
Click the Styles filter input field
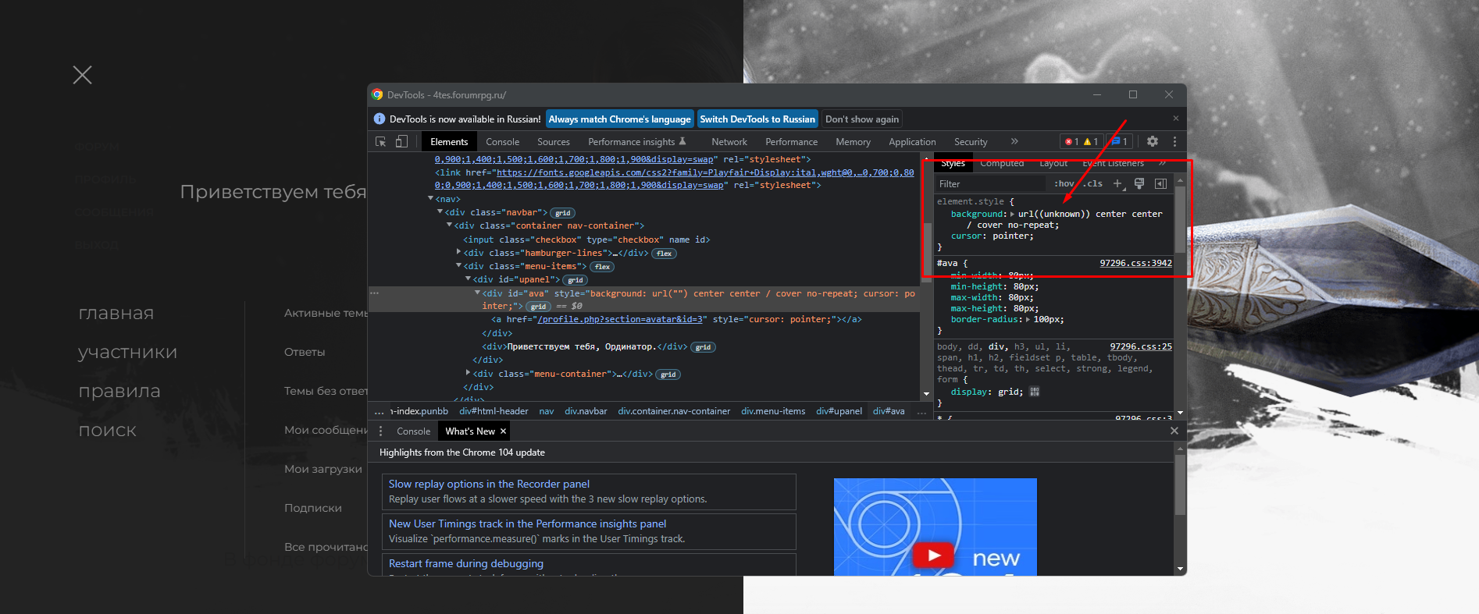[x=989, y=184]
